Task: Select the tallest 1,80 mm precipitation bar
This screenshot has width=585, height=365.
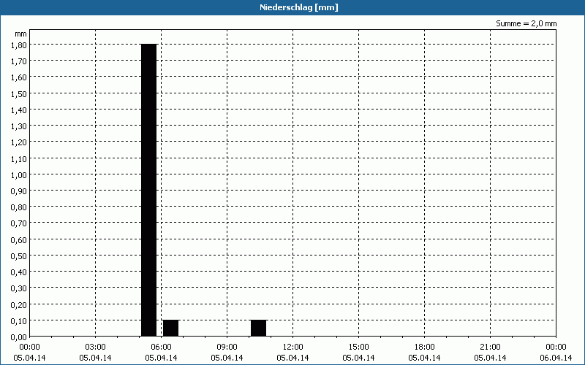Action: tap(149, 190)
